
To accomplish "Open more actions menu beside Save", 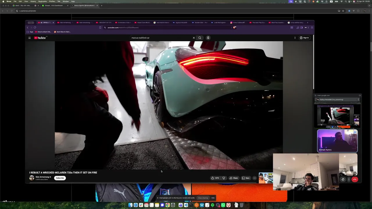I will pos(255,178).
